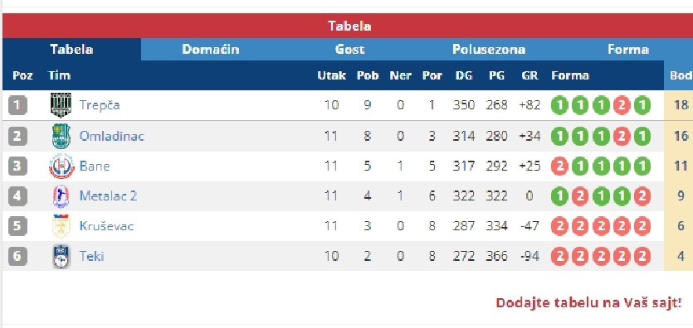Click the Utak column header
This screenshot has height=328, width=693.
(x=331, y=75)
